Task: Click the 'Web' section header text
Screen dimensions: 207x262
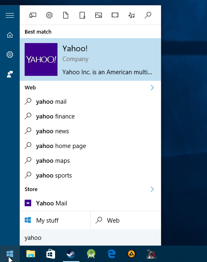Action: pyautogui.click(x=30, y=88)
